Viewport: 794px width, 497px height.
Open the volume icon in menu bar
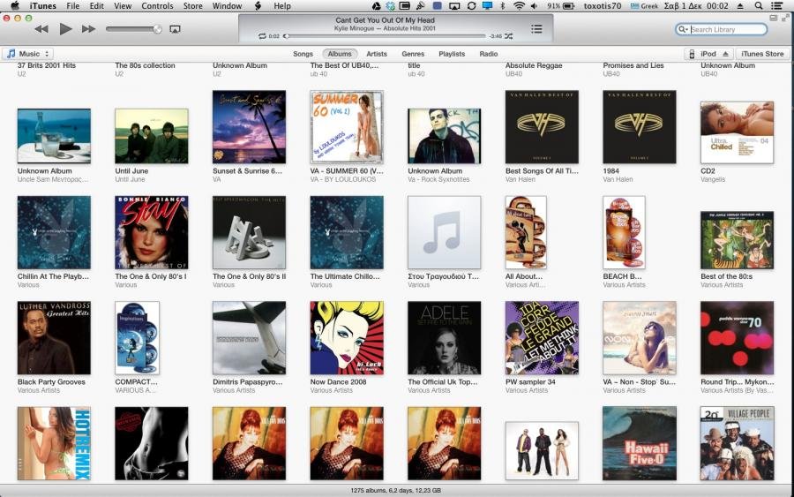pos(535,6)
